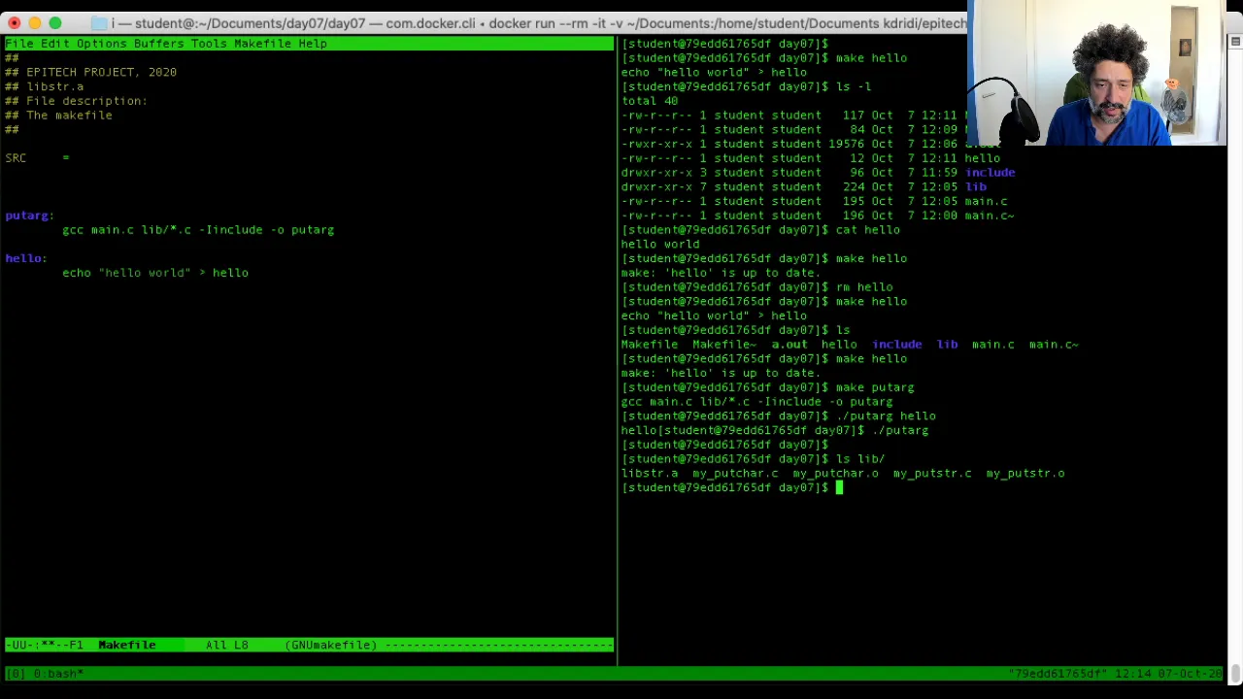Click 'All L8' position indicator in mode line

[226, 645]
